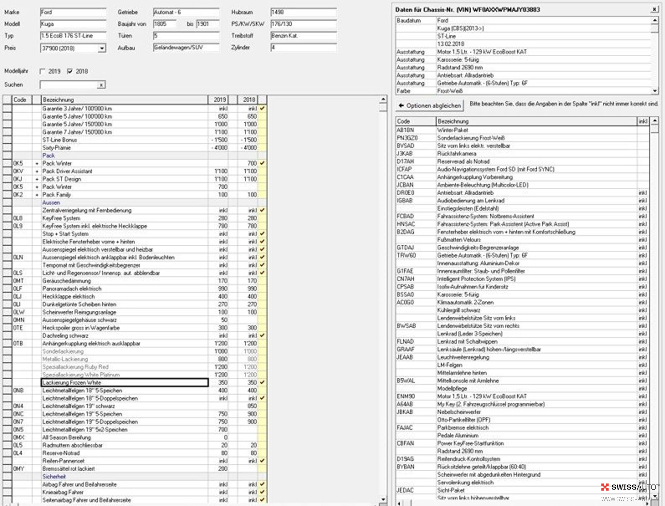Select row header of Panoramadach elektrisch

(x=7, y=289)
